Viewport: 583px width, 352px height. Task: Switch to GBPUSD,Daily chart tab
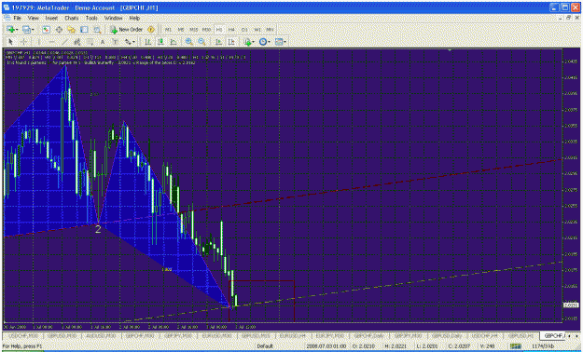click(447, 335)
